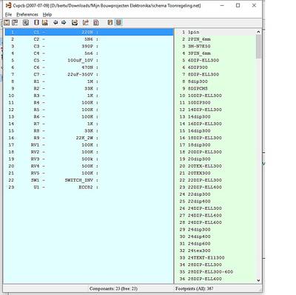This screenshot has height=295, width=296.
Task: Toggle the full footprint list icon
Action: [118, 23]
